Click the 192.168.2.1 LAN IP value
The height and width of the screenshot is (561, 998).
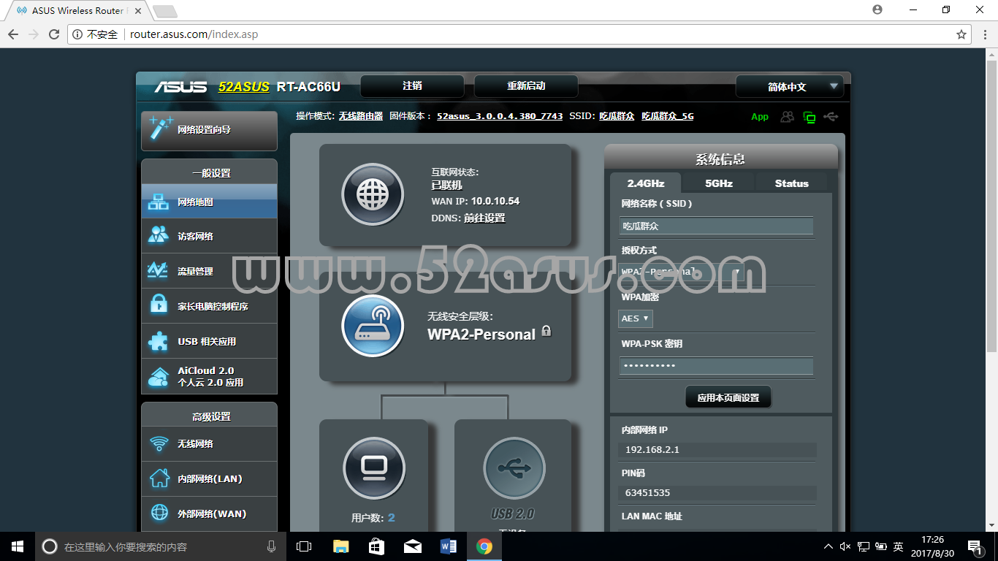(652, 449)
